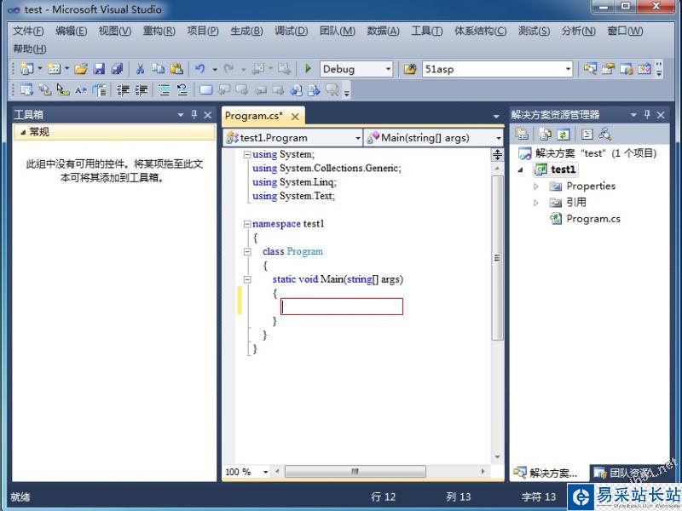The image size is (682, 511).
Task: Open the Debug configuration dropdown
Action: [388, 69]
